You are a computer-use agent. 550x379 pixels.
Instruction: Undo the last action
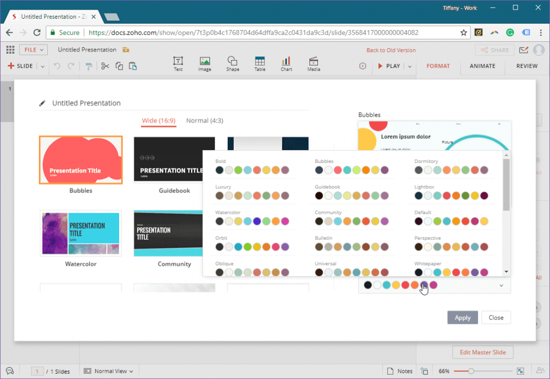tap(58, 66)
